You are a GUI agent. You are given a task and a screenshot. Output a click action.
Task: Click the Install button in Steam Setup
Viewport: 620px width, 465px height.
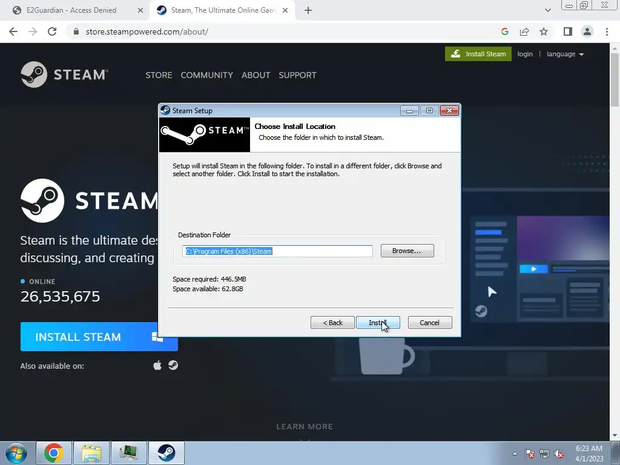point(378,323)
